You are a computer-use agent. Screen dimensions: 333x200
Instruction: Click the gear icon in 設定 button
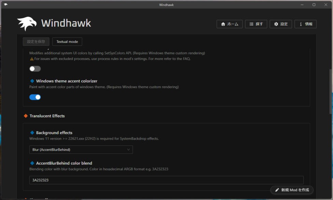click(276, 24)
